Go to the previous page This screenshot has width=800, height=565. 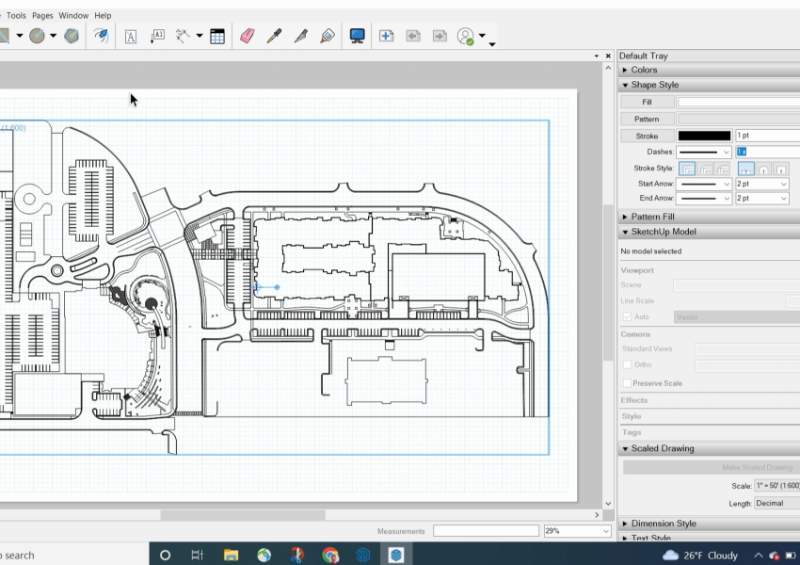pyautogui.click(x=413, y=36)
